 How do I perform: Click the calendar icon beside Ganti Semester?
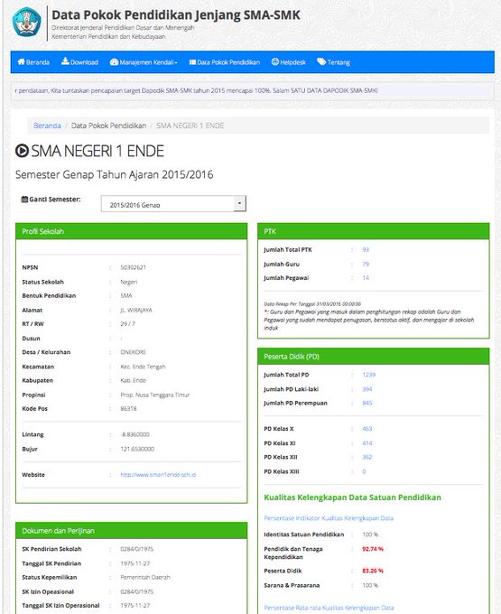(x=24, y=199)
